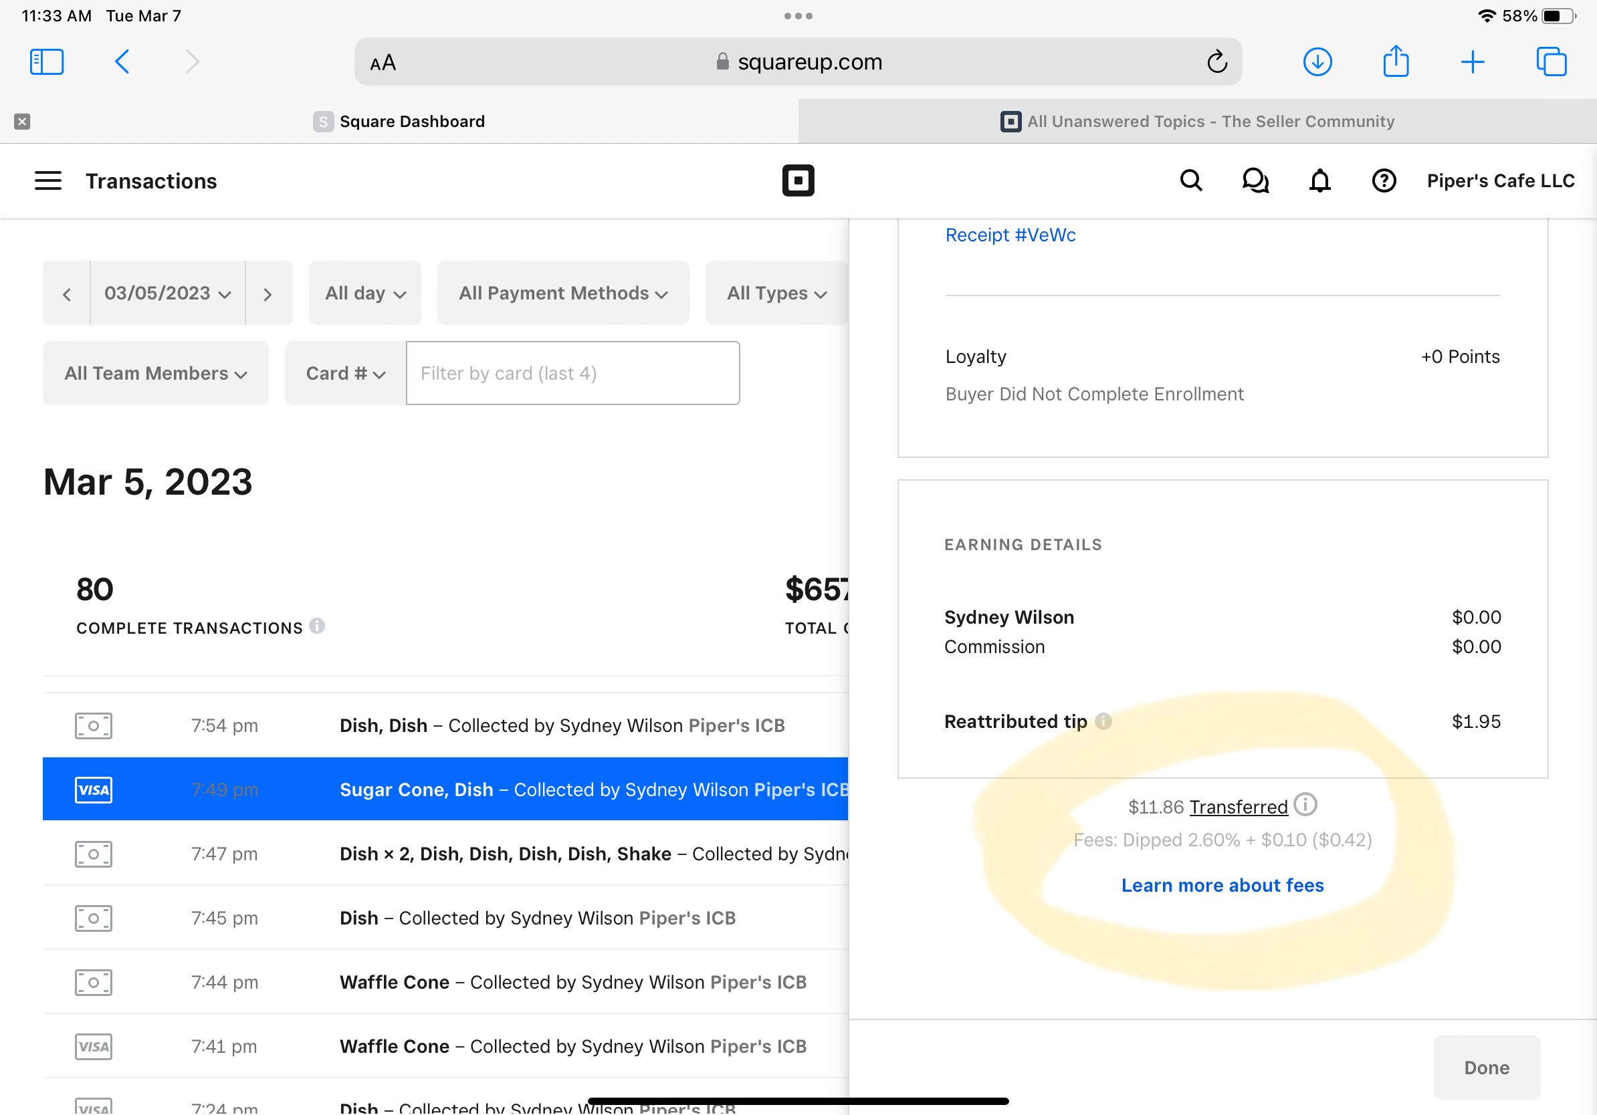
Task: Show info next to Complete Transactions
Action: (317, 626)
